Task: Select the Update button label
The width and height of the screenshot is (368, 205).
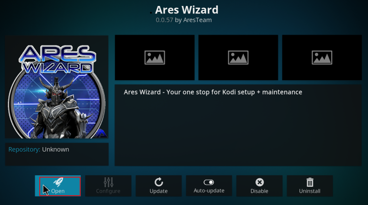Action: tap(159, 191)
